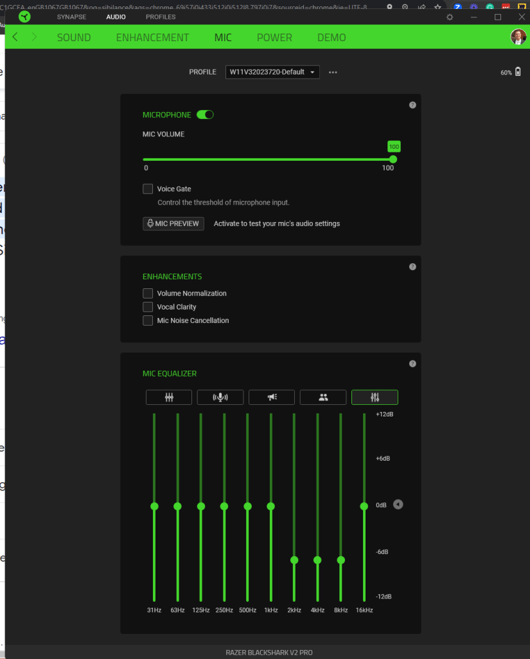530x659 pixels.
Task: Open help icon in Microphone panel
Action: click(412, 105)
